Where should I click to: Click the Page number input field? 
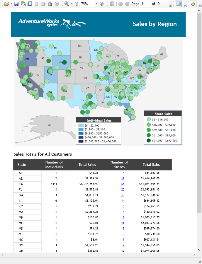click(145, 4)
